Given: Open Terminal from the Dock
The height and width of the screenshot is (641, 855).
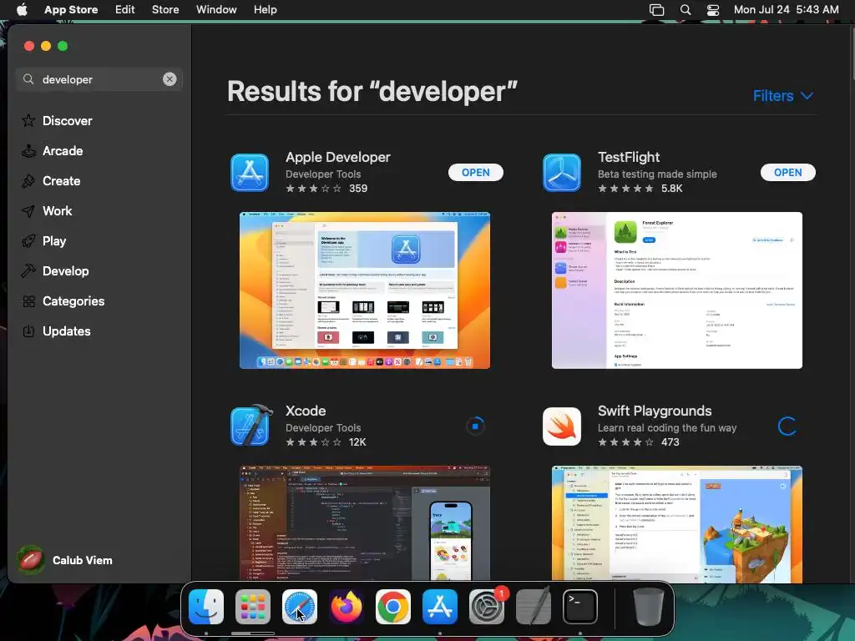Looking at the screenshot, I should pos(579,607).
